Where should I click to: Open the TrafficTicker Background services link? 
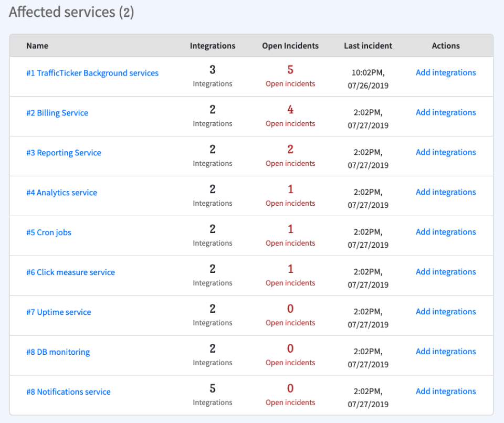point(92,73)
